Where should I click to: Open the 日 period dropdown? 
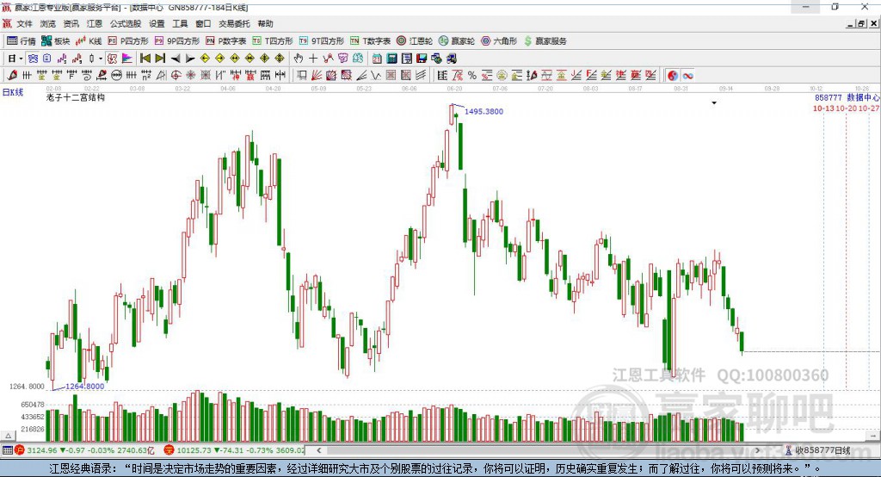pos(15,59)
